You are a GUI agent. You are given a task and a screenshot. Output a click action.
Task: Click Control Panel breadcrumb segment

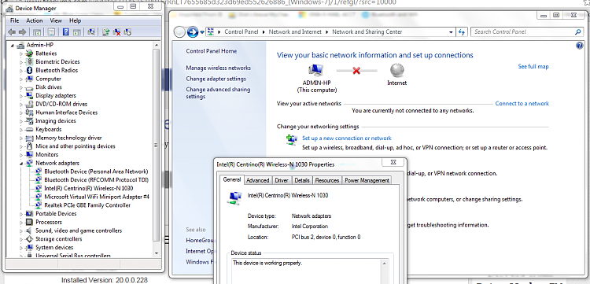point(242,32)
